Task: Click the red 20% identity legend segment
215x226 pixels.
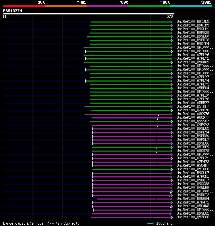Action: tap(24, 6)
